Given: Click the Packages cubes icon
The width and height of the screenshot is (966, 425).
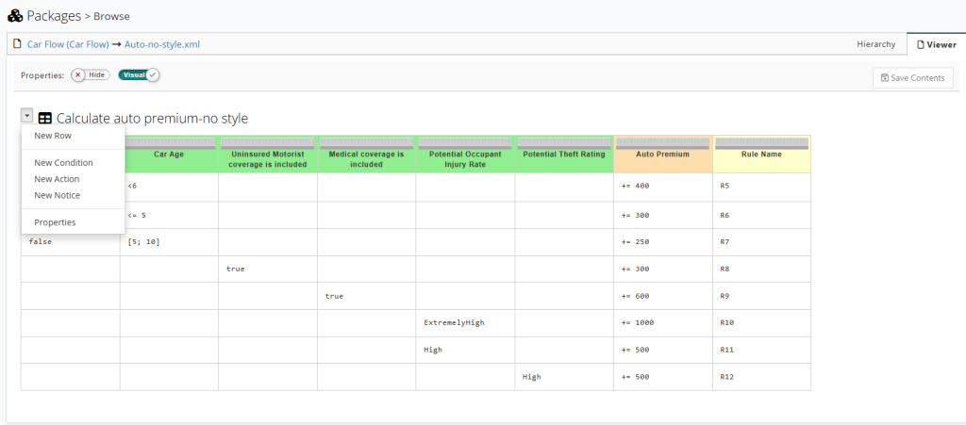Looking at the screenshot, I should pyautogui.click(x=15, y=15).
